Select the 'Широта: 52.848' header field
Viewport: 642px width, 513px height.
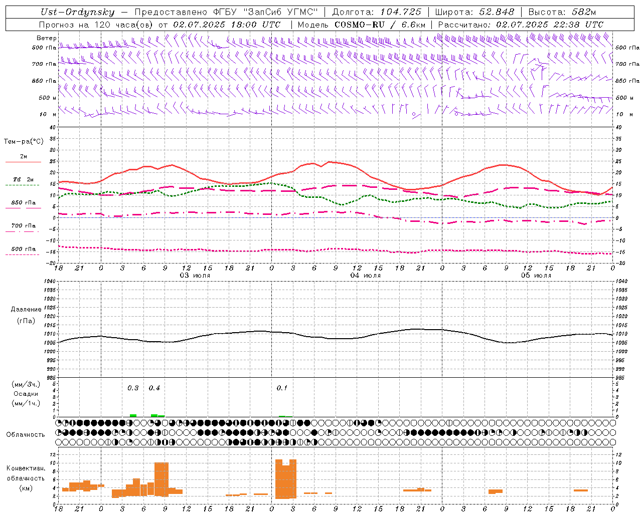474,12
